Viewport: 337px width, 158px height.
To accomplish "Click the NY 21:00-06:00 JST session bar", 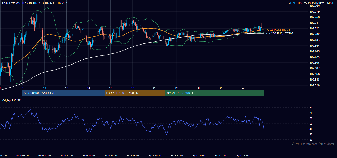I will [x=215, y=93].
